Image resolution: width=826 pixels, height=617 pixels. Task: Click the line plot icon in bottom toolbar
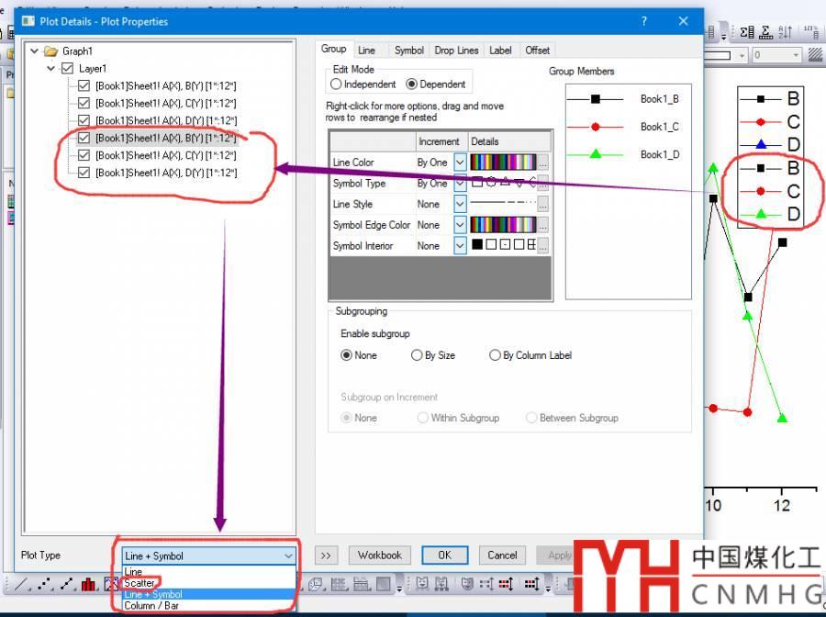(21, 584)
